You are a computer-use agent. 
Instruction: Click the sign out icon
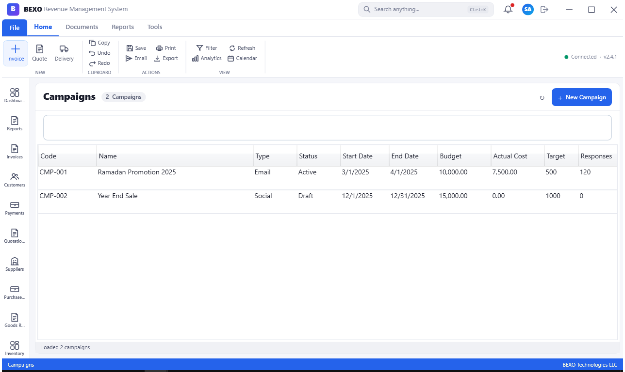544,9
